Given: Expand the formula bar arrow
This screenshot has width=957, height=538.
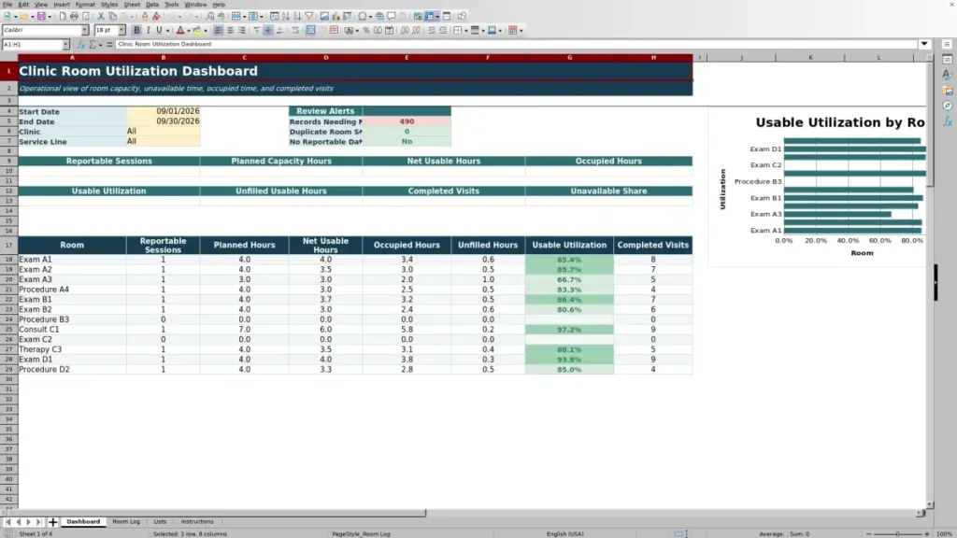Looking at the screenshot, I should pyautogui.click(x=924, y=45).
